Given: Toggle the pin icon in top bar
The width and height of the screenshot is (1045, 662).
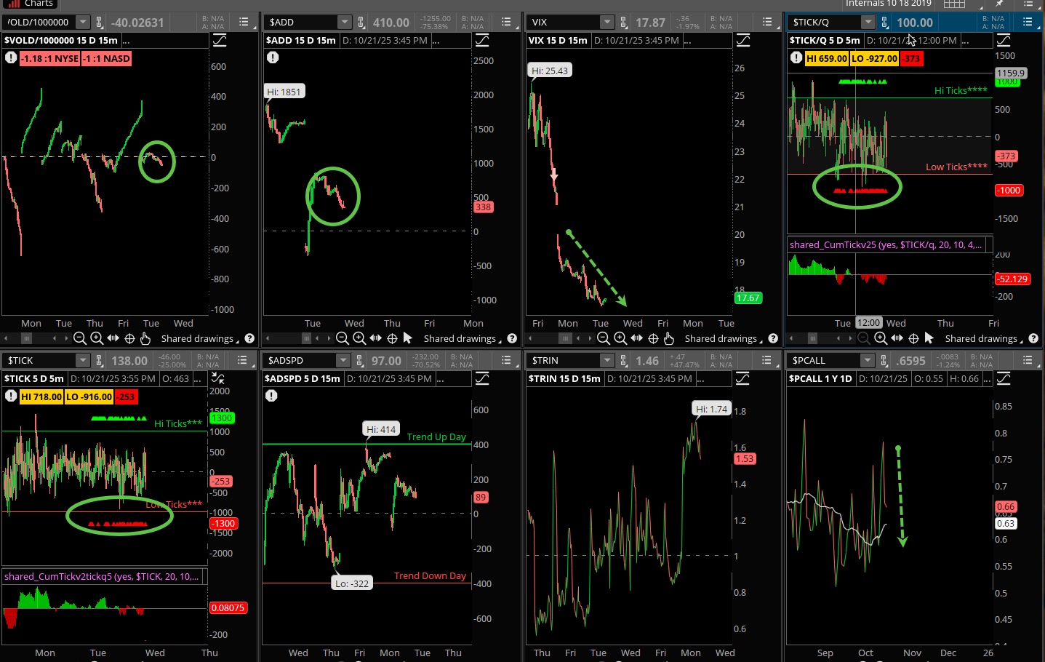Looking at the screenshot, I should 999,4.
